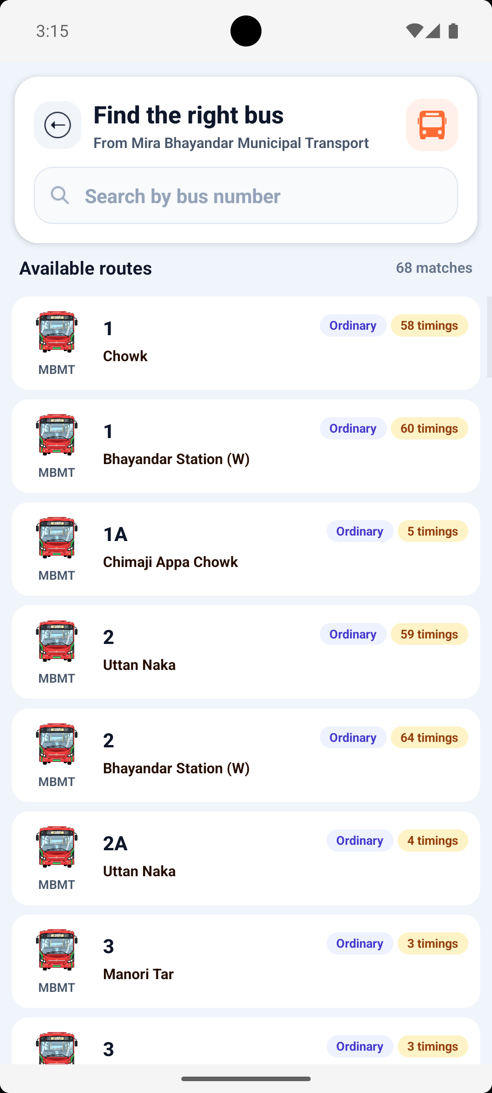This screenshot has width=492, height=1093.
Task: Tap the search magnifier icon
Action: pos(60,195)
